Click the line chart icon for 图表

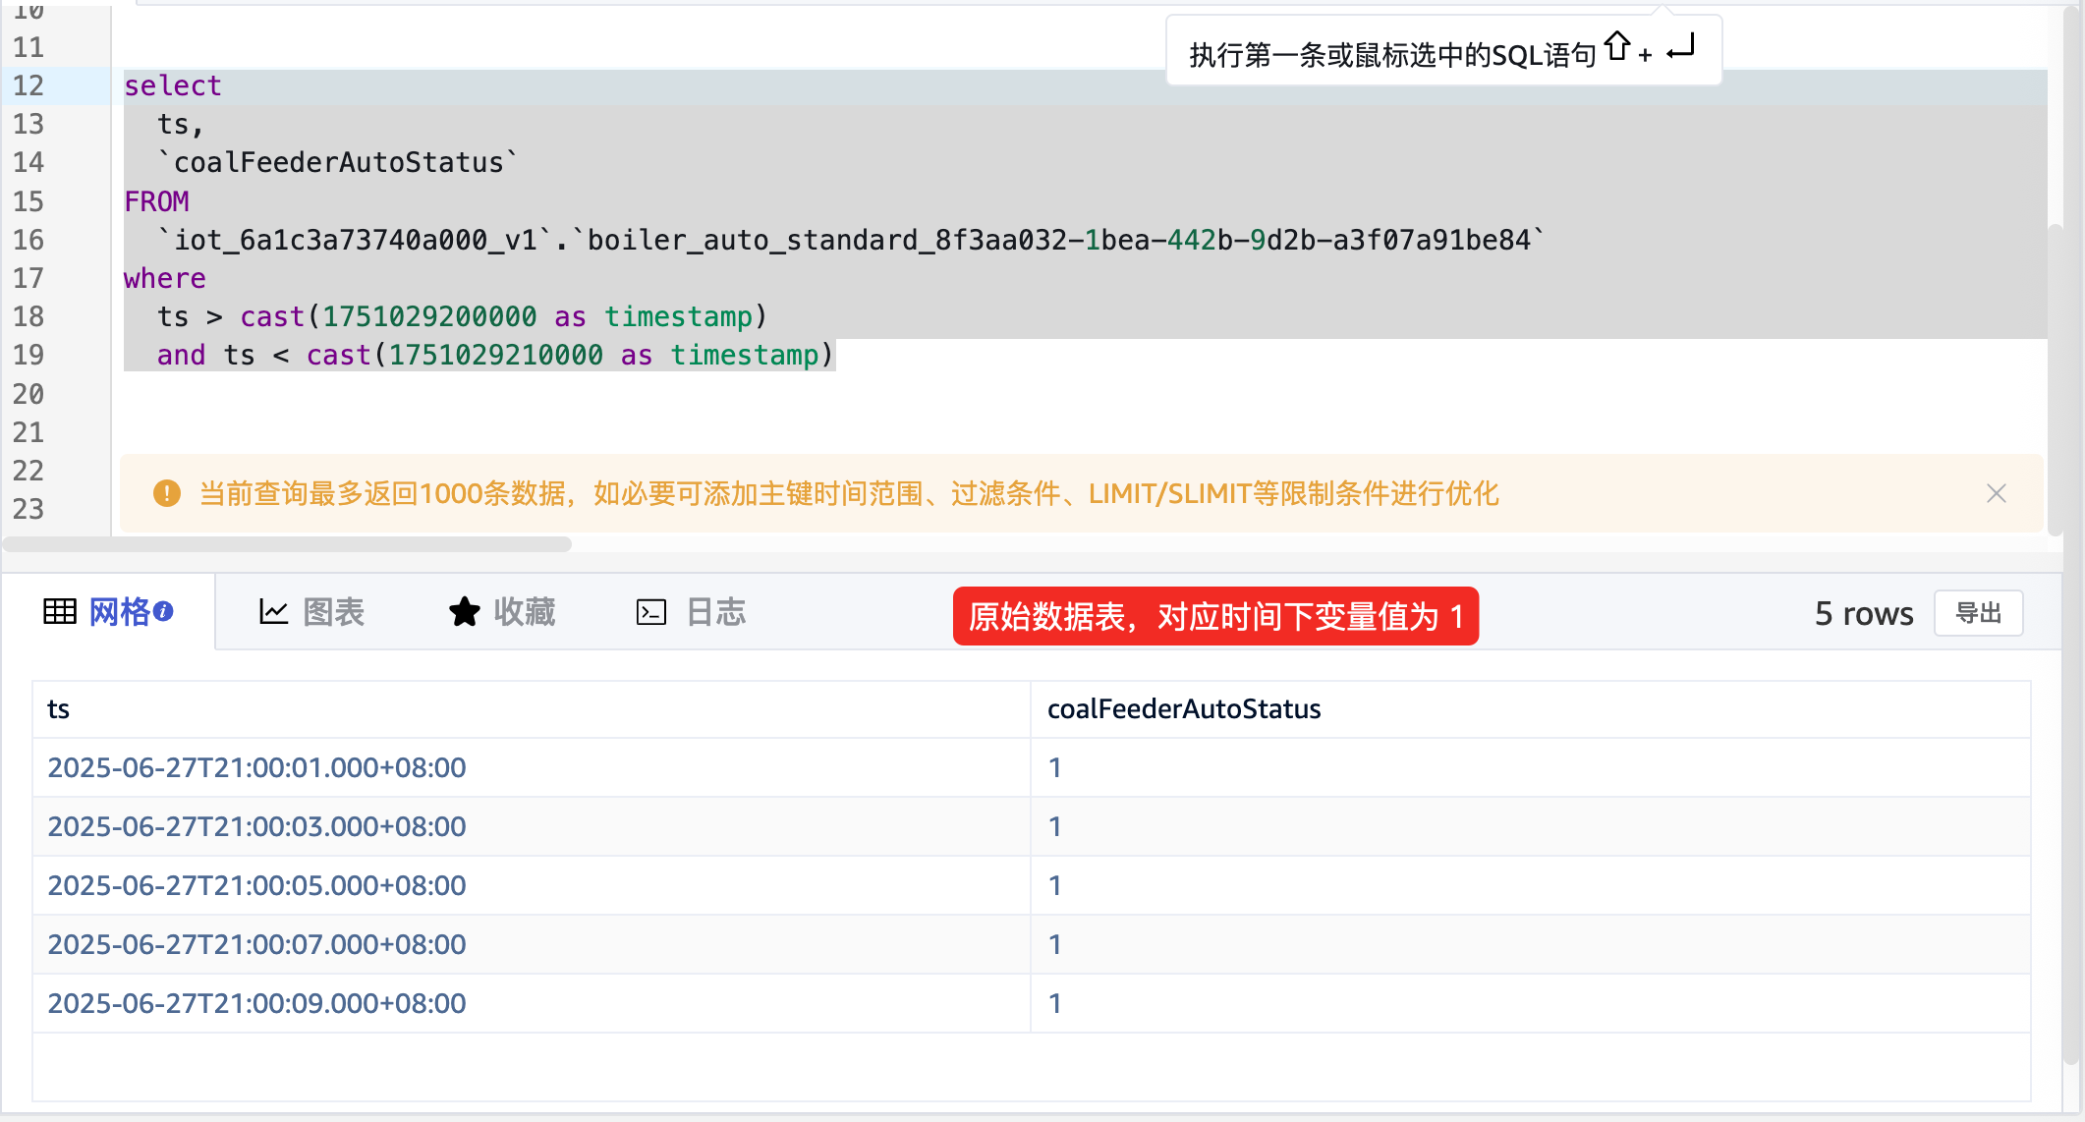coord(273,612)
